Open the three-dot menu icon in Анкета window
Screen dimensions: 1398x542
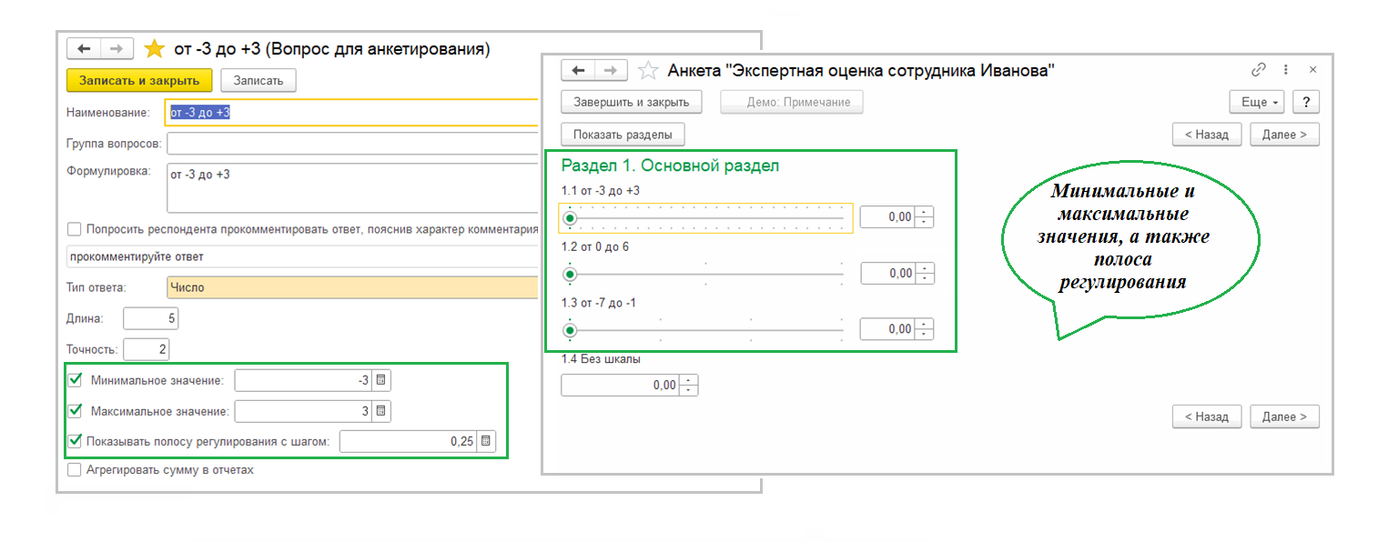(x=1286, y=69)
